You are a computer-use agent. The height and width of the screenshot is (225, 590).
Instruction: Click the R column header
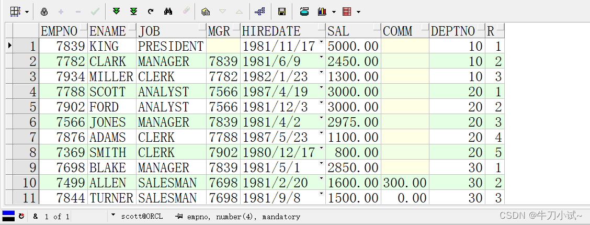[495, 30]
